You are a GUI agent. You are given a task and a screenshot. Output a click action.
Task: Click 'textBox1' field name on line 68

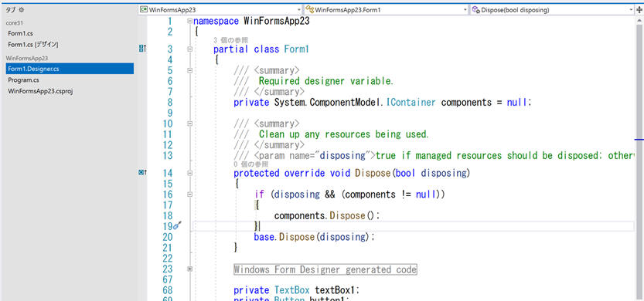pos(336,290)
